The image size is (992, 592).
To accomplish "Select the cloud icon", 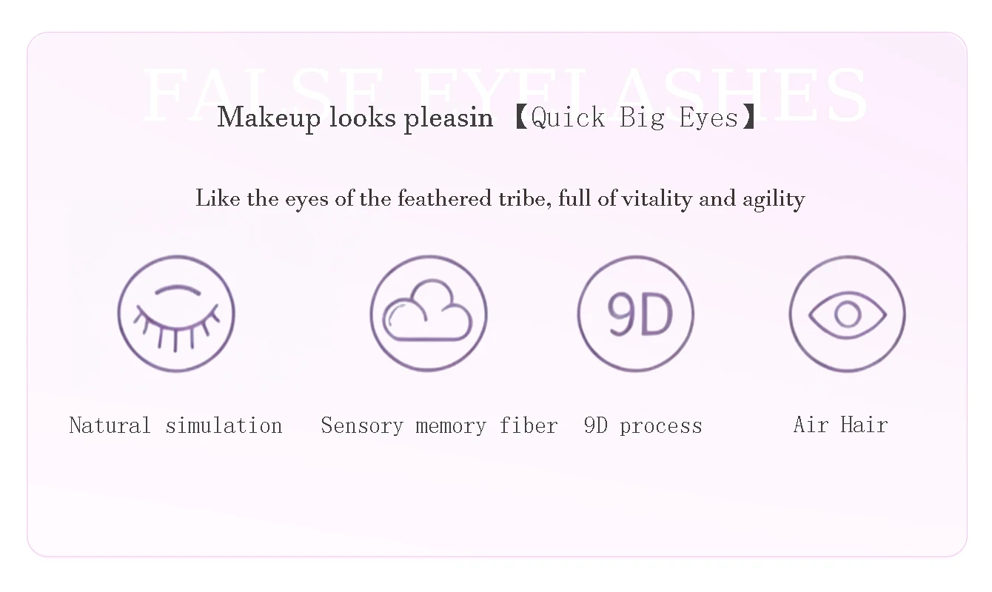I will [x=428, y=314].
